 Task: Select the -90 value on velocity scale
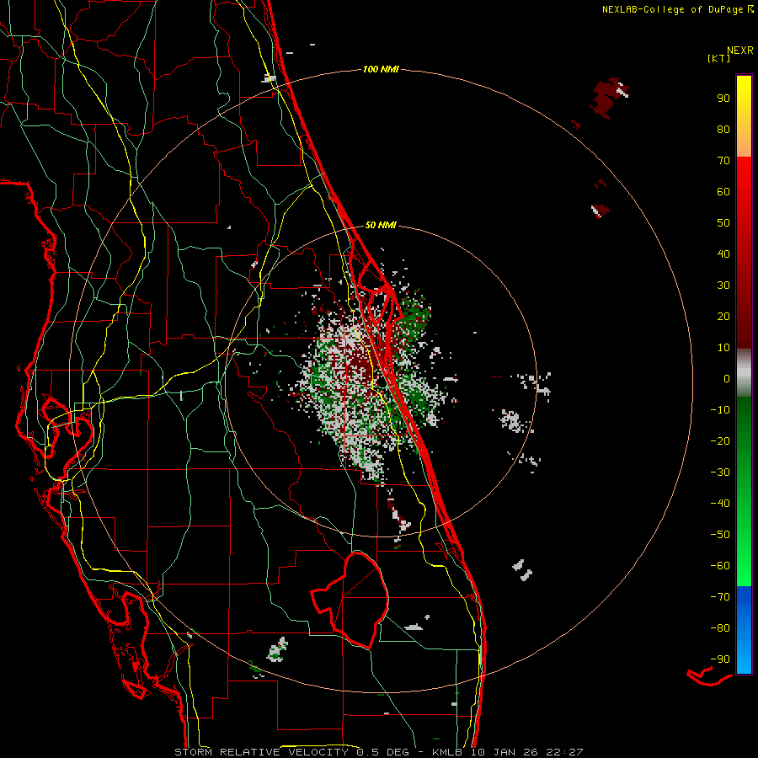pyautogui.click(x=720, y=659)
